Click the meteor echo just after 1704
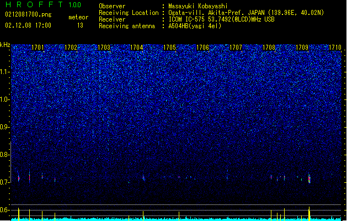 point(143,177)
